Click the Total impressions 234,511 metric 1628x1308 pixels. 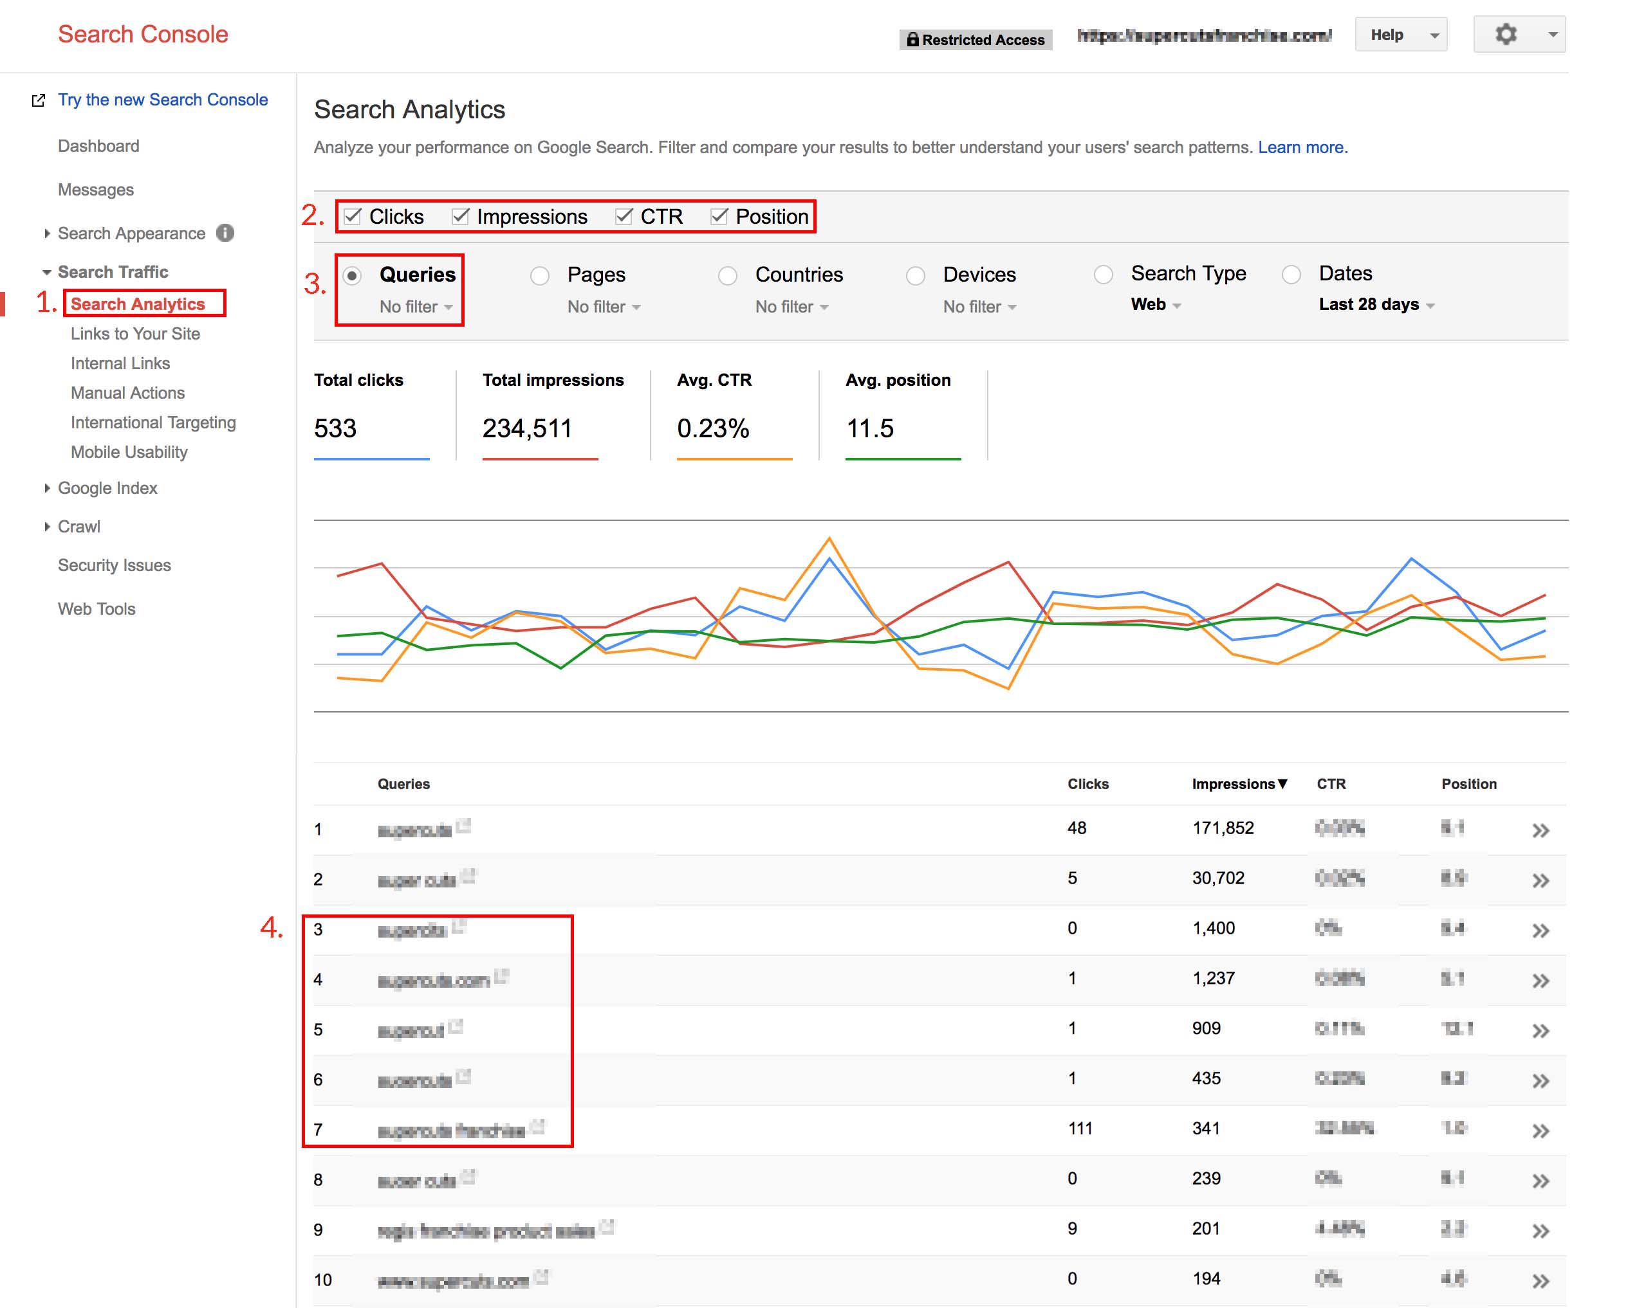[553, 414]
